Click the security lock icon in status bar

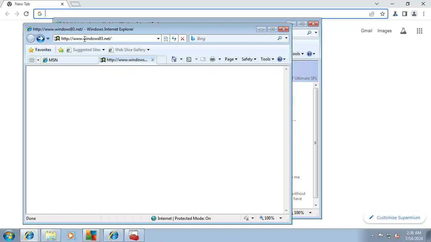246,218
